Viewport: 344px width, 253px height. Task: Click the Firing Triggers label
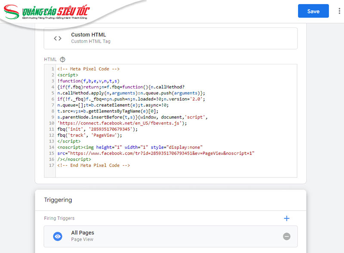(x=58, y=218)
